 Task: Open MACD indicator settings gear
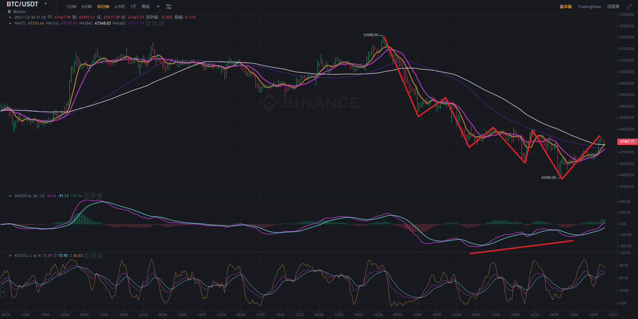[x=93, y=196]
